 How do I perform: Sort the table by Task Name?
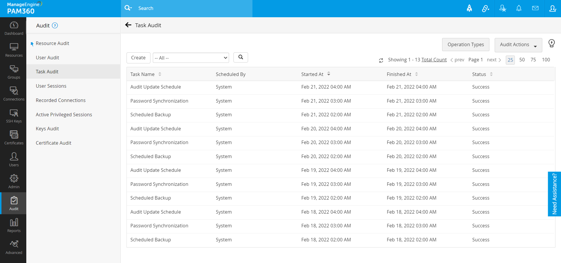(160, 74)
